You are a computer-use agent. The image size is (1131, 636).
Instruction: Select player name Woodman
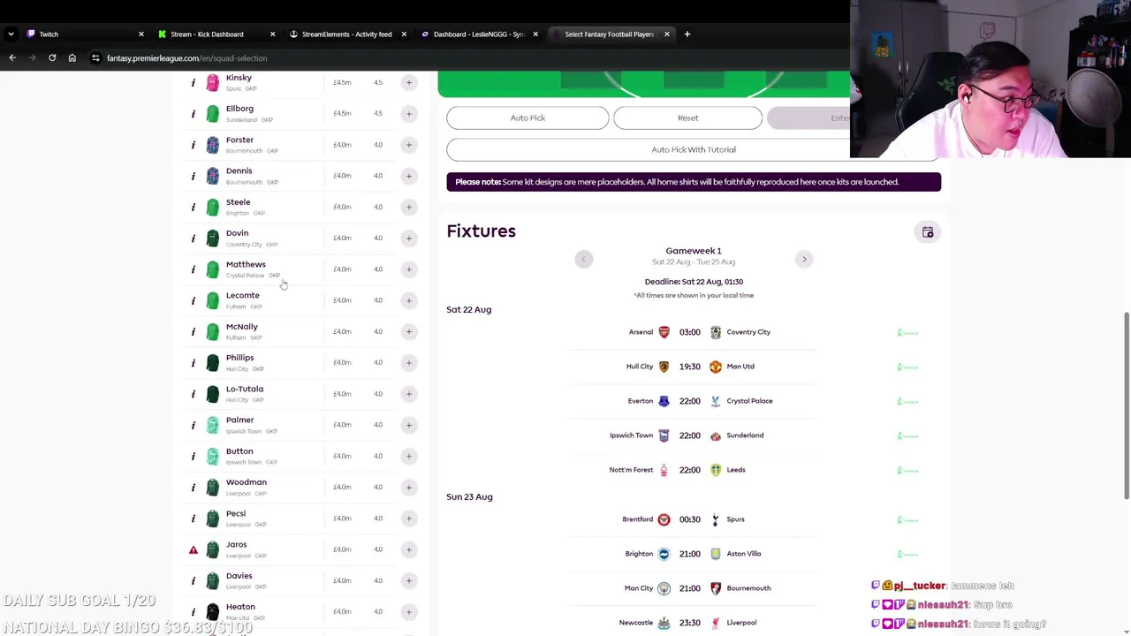click(x=246, y=482)
